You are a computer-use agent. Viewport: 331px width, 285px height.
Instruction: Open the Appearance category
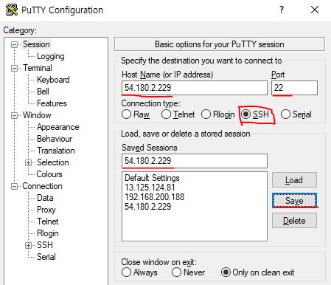pos(58,127)
